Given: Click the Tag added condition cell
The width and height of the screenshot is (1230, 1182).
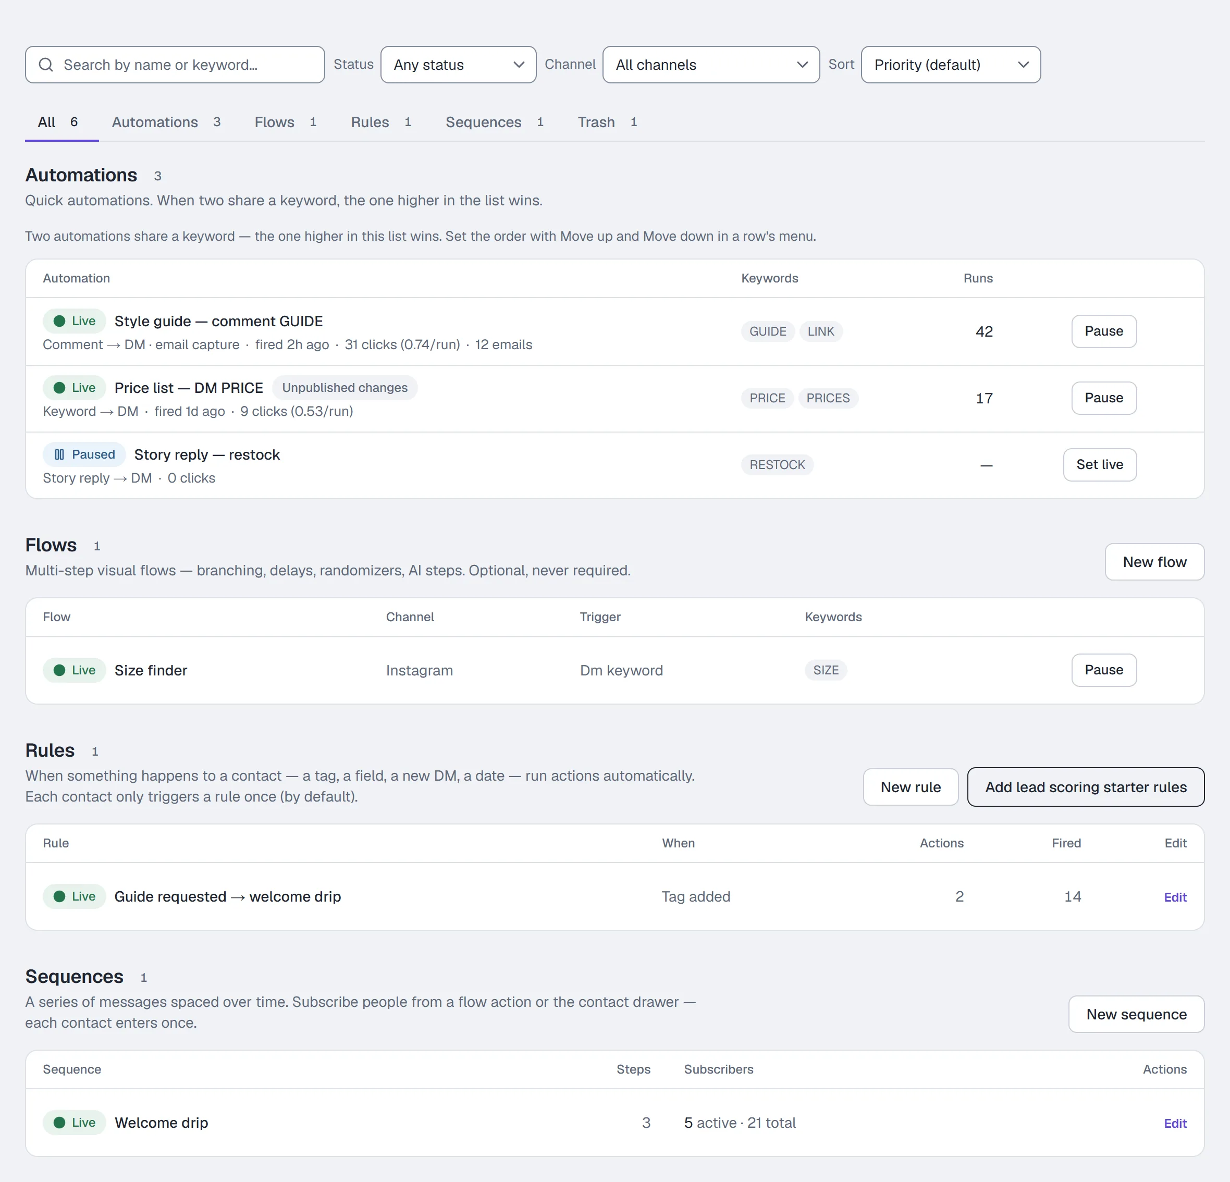Looking at the screenshot, I should 696,896.
